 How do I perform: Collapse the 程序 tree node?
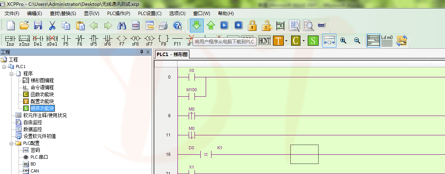pos(11,73)
